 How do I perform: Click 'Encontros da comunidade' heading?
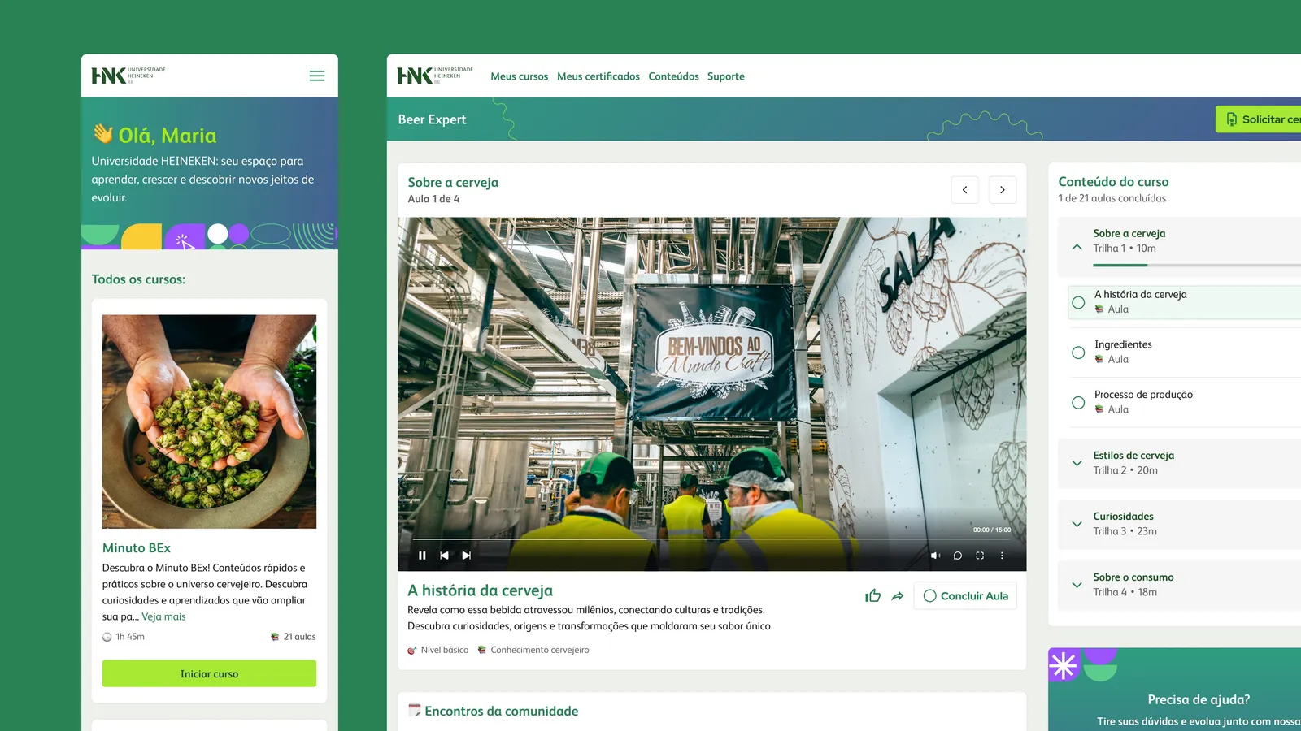point(501,711)
